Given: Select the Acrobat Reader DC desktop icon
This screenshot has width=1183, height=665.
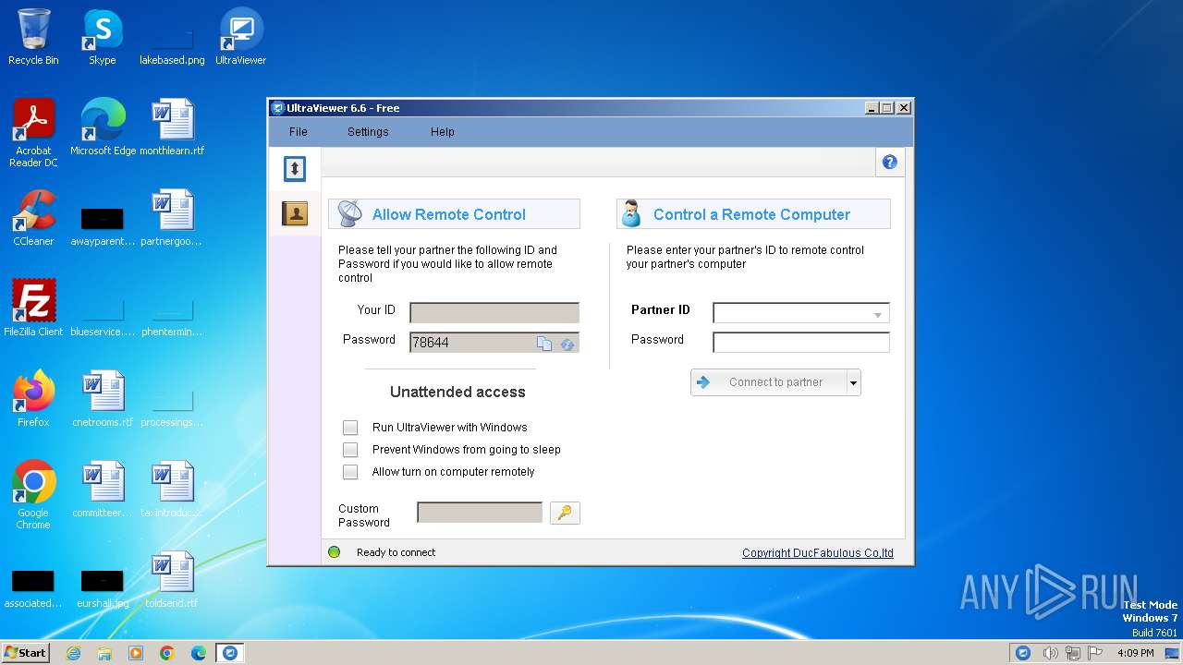Looking at the screenshot, I should coord(33,133).
